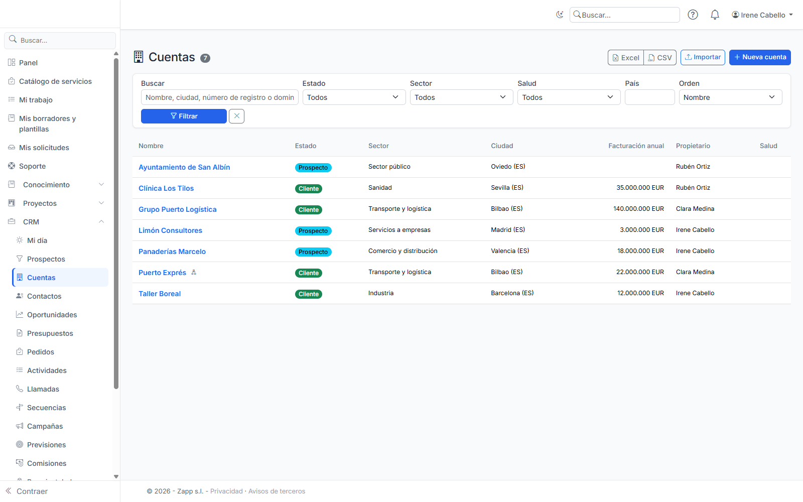Open the help question mark icon
The width and height of the screenshot is (803, 502).
click(x=693, y=15)
